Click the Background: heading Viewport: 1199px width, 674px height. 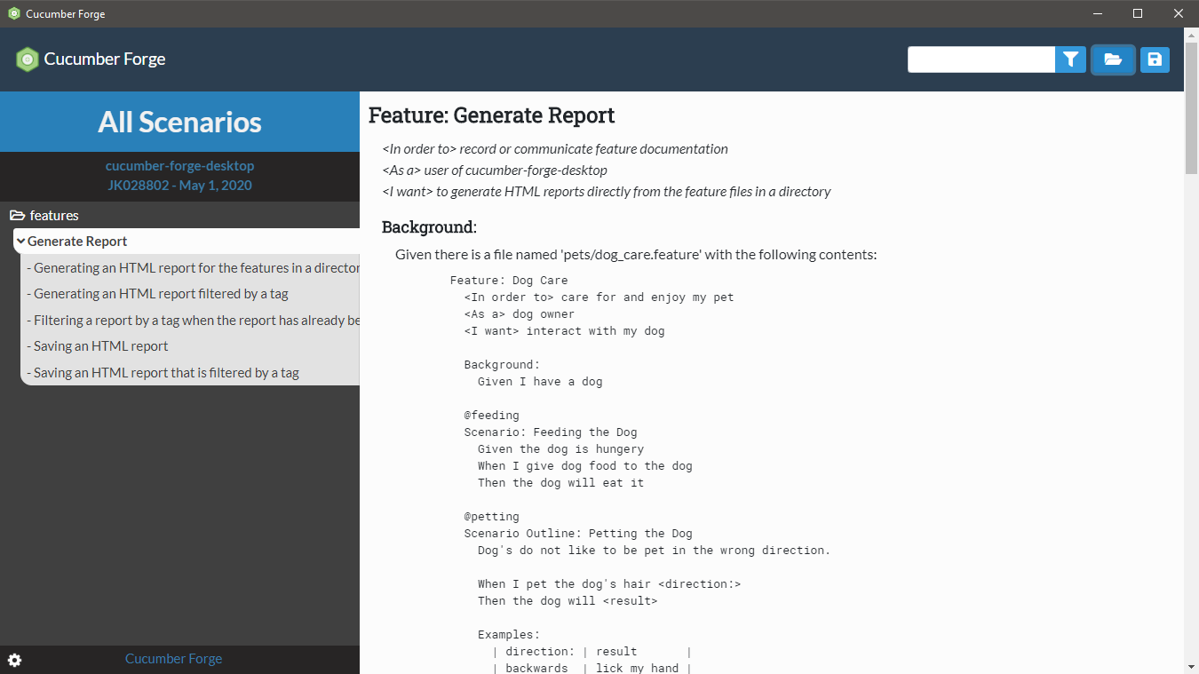pyautogui.click(x=430, y=227)
